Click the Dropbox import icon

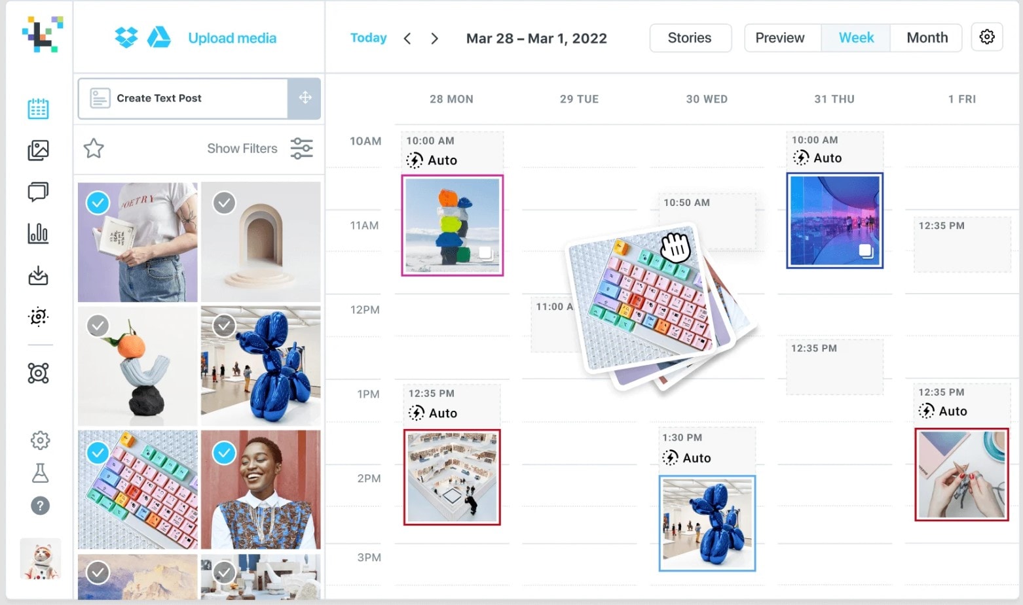click(126, 38)
